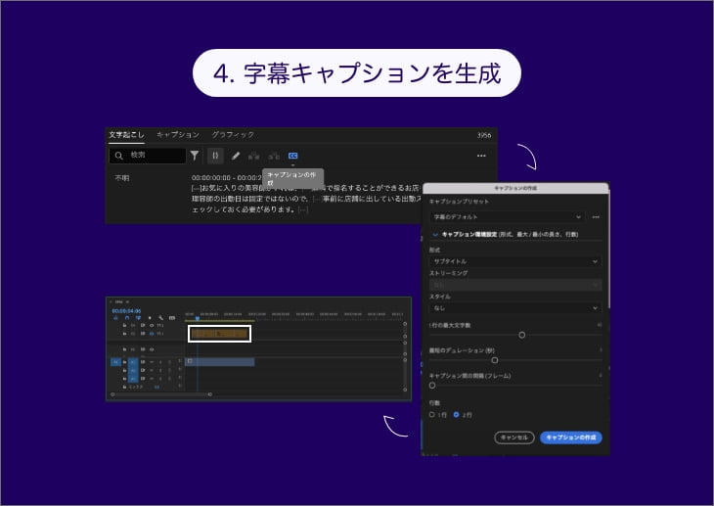Switch to the グラフィック tab
The height and width of the screenshot is (506, 714).
(x=233, y=134)
